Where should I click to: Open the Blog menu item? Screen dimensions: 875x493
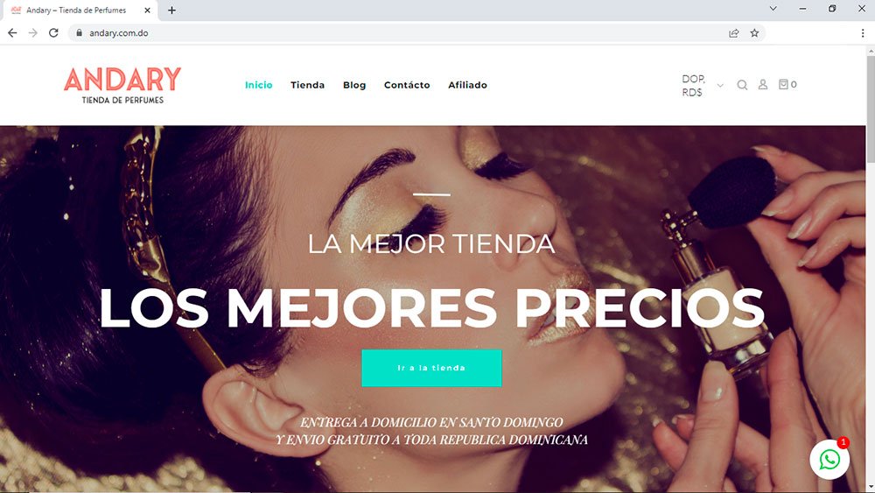(x=354, y=85)
